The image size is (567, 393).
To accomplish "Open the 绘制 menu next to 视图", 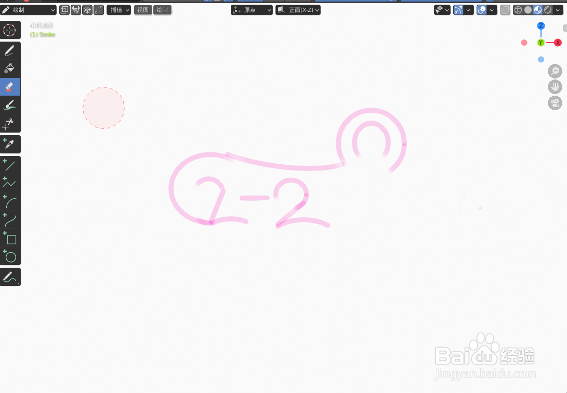I will tap(162, 9).
